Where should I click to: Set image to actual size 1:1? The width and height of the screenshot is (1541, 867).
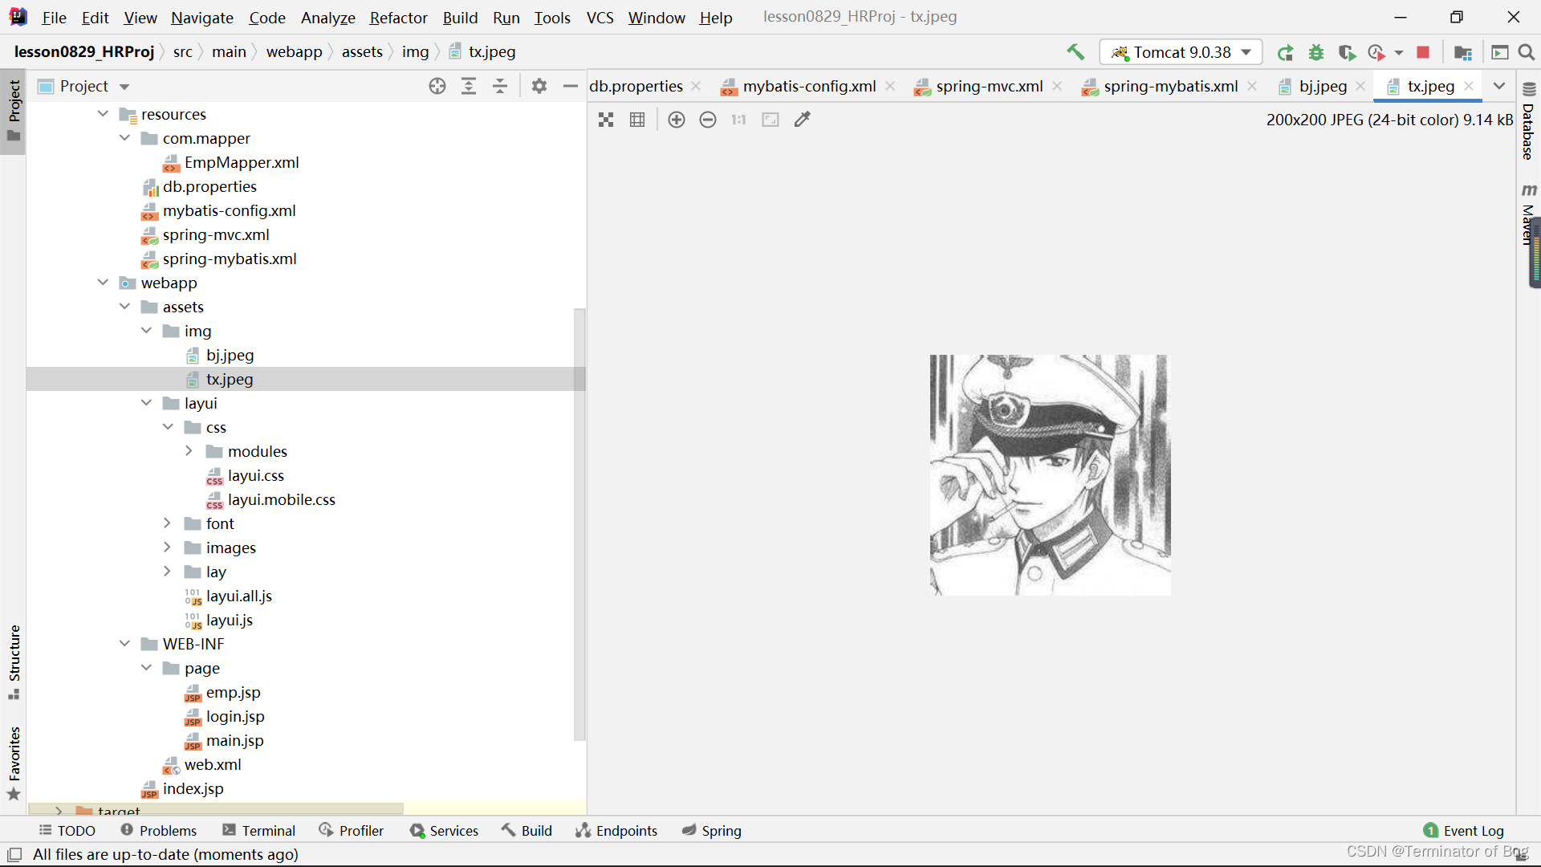click(x=739, y=120)
